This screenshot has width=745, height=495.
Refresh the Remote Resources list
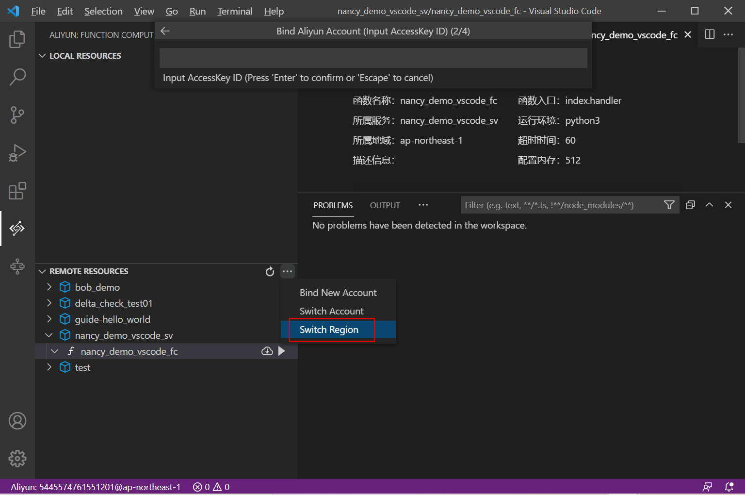pyautogui.click(x=270, y=271)
